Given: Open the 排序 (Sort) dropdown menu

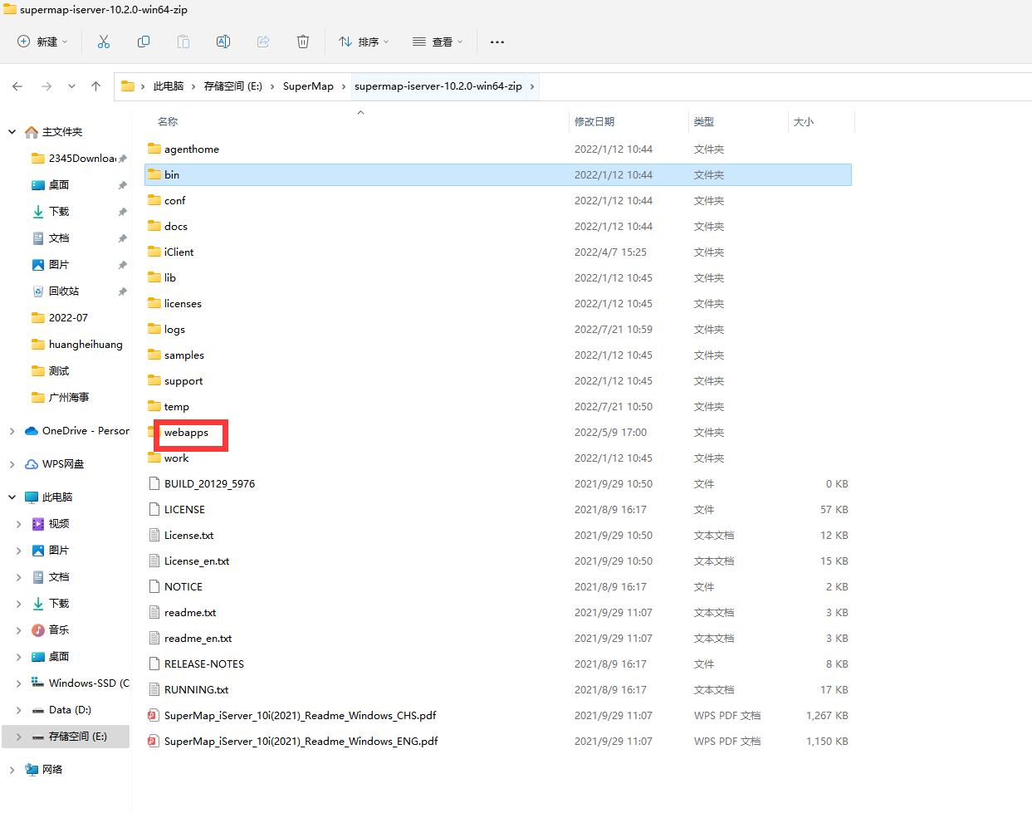Looking at the screenshot, I should point(364,42).
